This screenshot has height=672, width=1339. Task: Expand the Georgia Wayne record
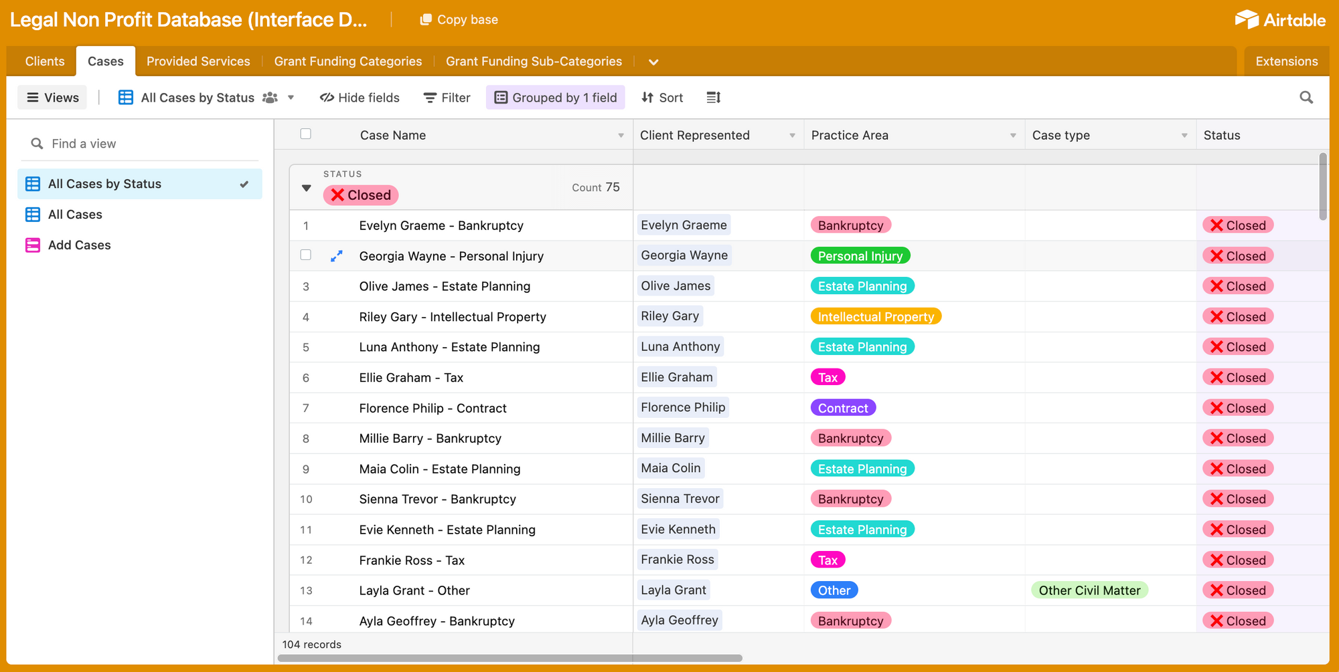click(x=337, y=256)
